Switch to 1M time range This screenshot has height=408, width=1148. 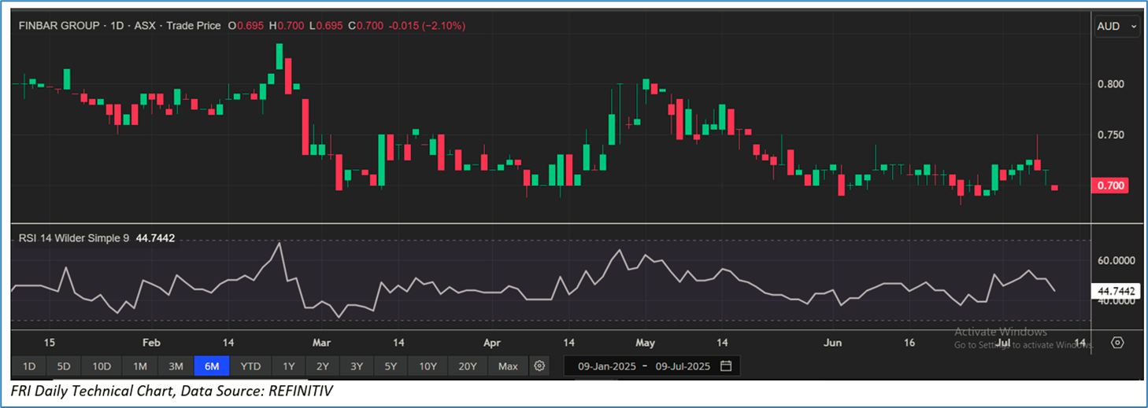tap(140, 366)
